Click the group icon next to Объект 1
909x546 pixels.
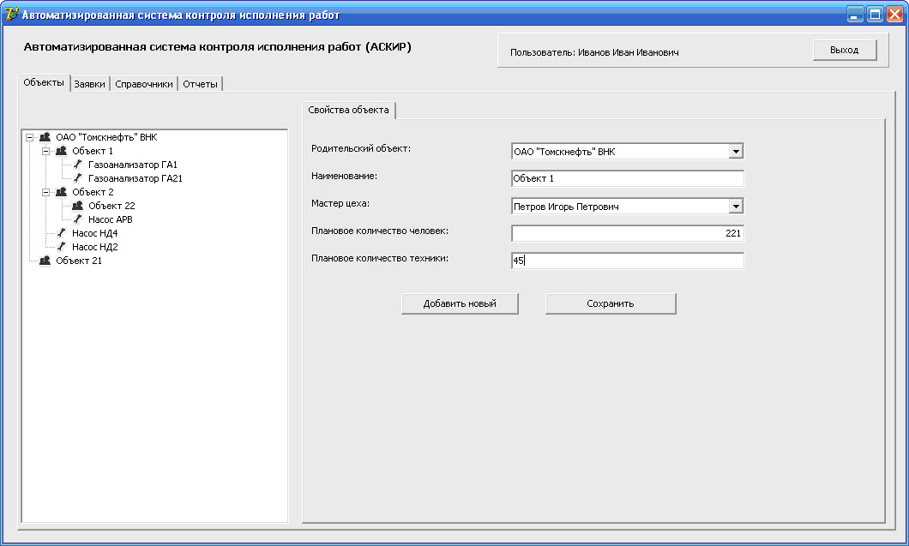(x=61, y=151)
